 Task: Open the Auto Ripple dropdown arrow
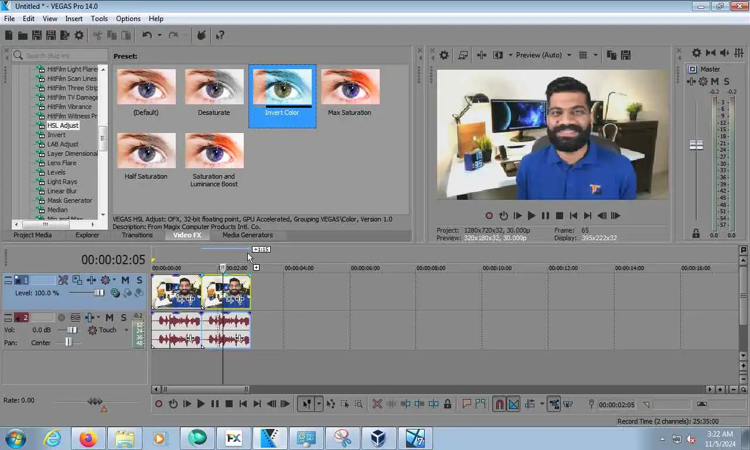[x=542, y=404]
